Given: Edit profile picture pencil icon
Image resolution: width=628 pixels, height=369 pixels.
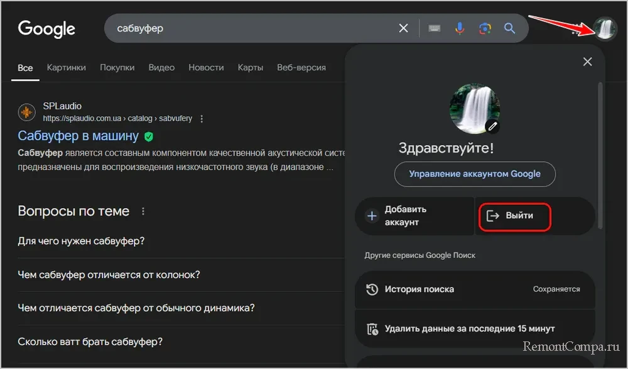Looking at the screenshot, I should (493, 126).
